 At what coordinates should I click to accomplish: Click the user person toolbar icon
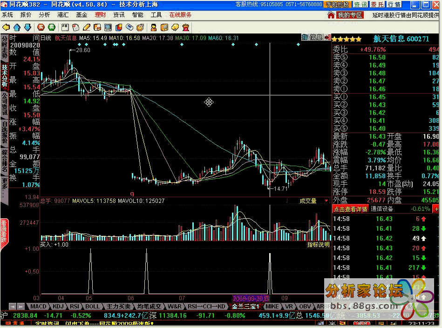point(154,27)
